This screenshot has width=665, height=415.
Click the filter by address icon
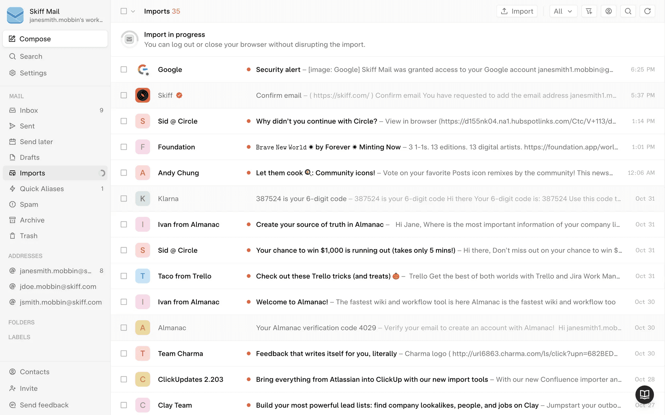[608, 11]
